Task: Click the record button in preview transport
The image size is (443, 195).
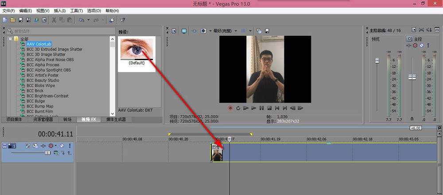Action: click(x=230, y=108)
